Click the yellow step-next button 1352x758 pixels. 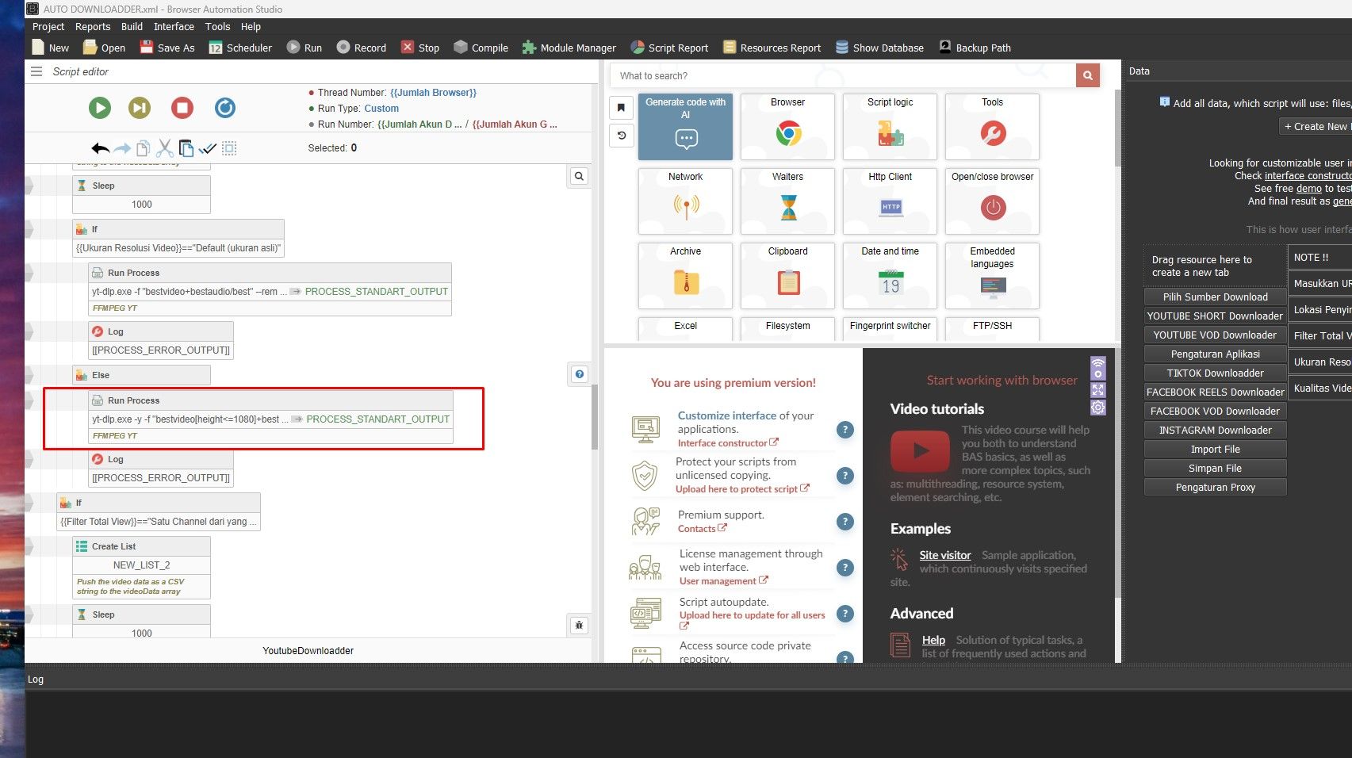click(x=140, y=108)
